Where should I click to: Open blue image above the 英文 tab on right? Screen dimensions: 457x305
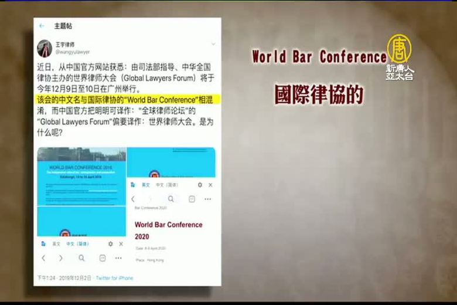[171, 162]
